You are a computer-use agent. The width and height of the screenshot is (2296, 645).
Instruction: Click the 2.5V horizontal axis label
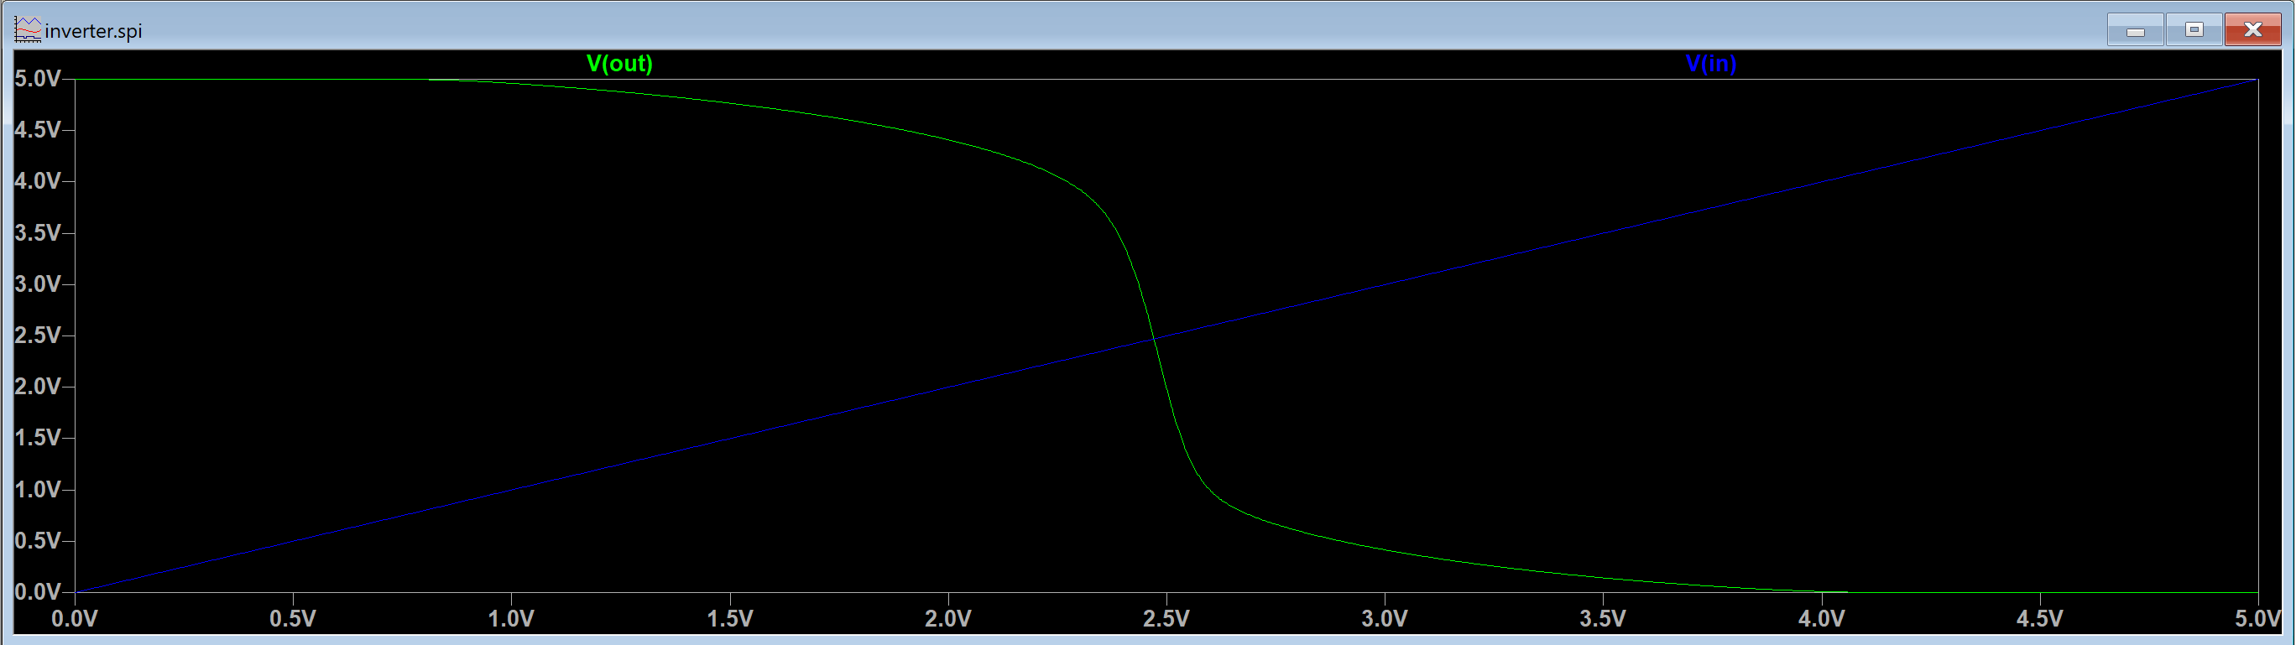tap(1166, 618)
